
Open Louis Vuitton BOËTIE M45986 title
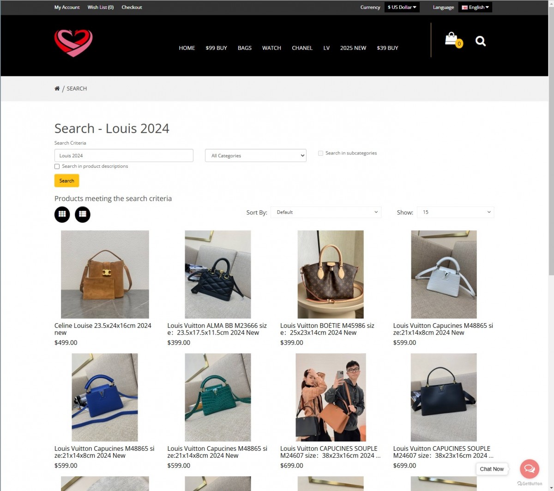pos(327,329)
